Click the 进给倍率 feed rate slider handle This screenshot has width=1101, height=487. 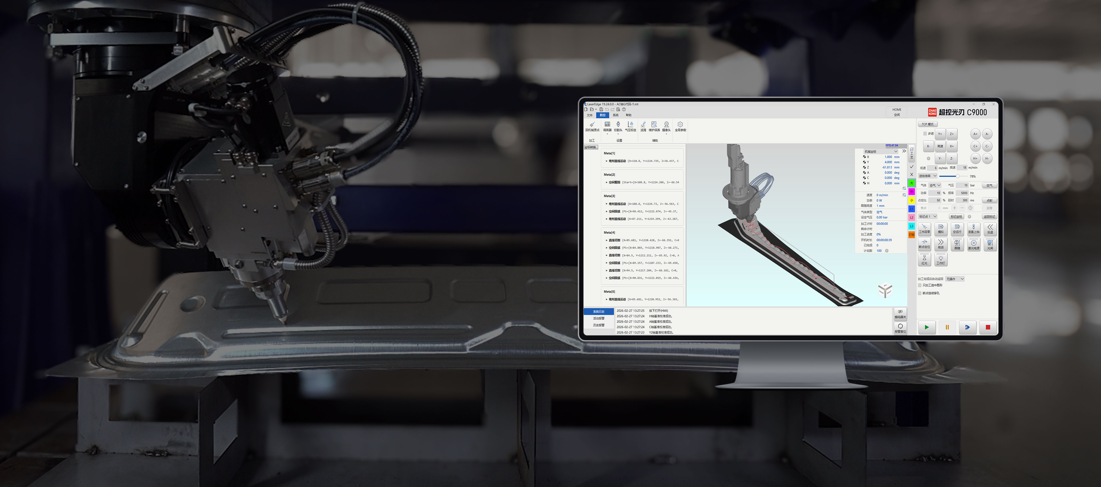pyautogui.click(x=958, y=176)
